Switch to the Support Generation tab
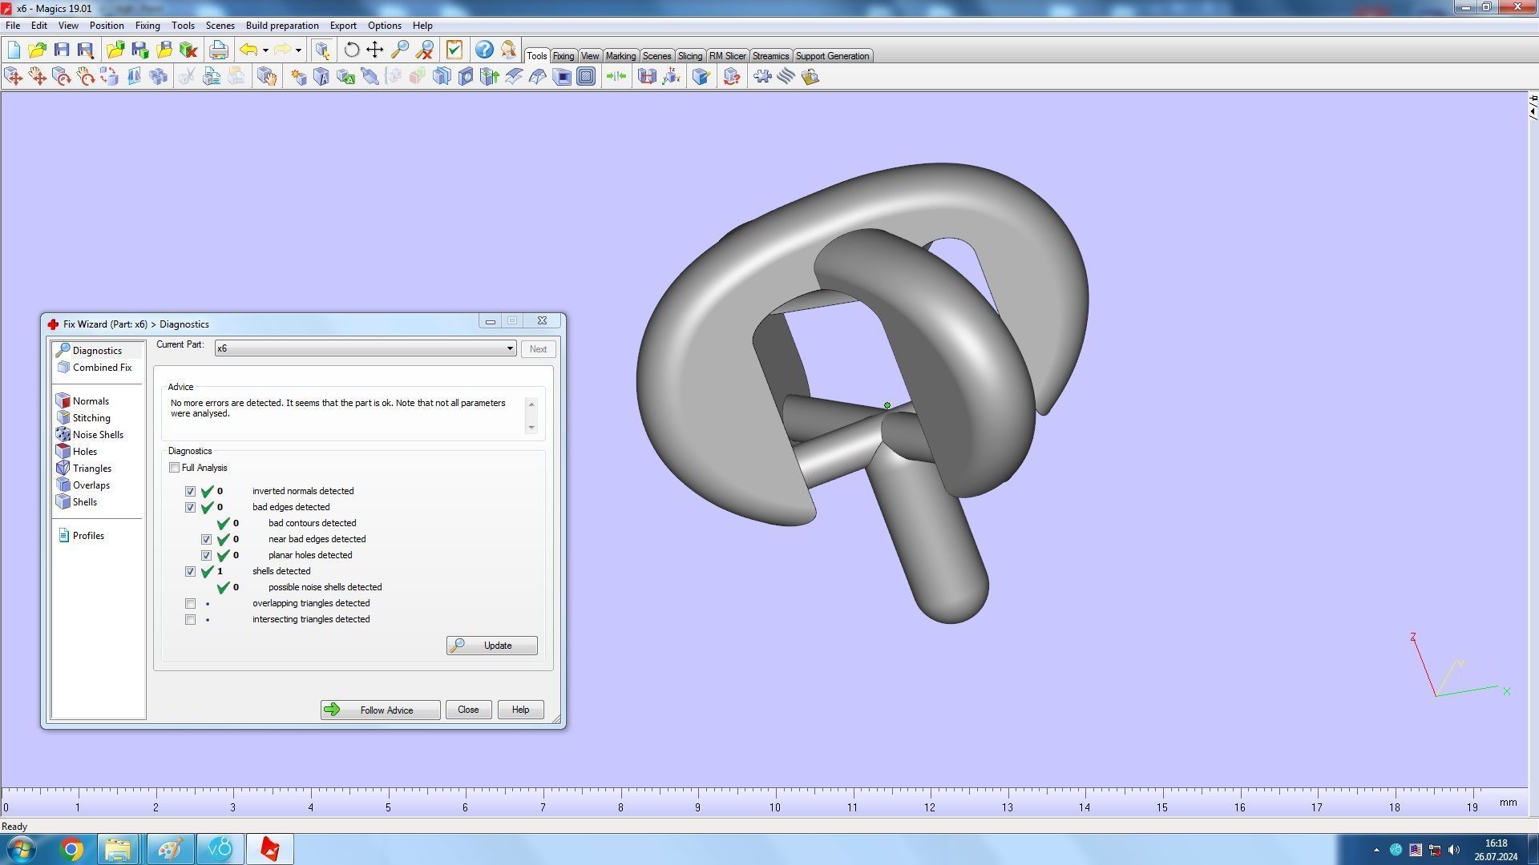The height and width of the screenshot is (865, 1539). (x=831, y=56)
